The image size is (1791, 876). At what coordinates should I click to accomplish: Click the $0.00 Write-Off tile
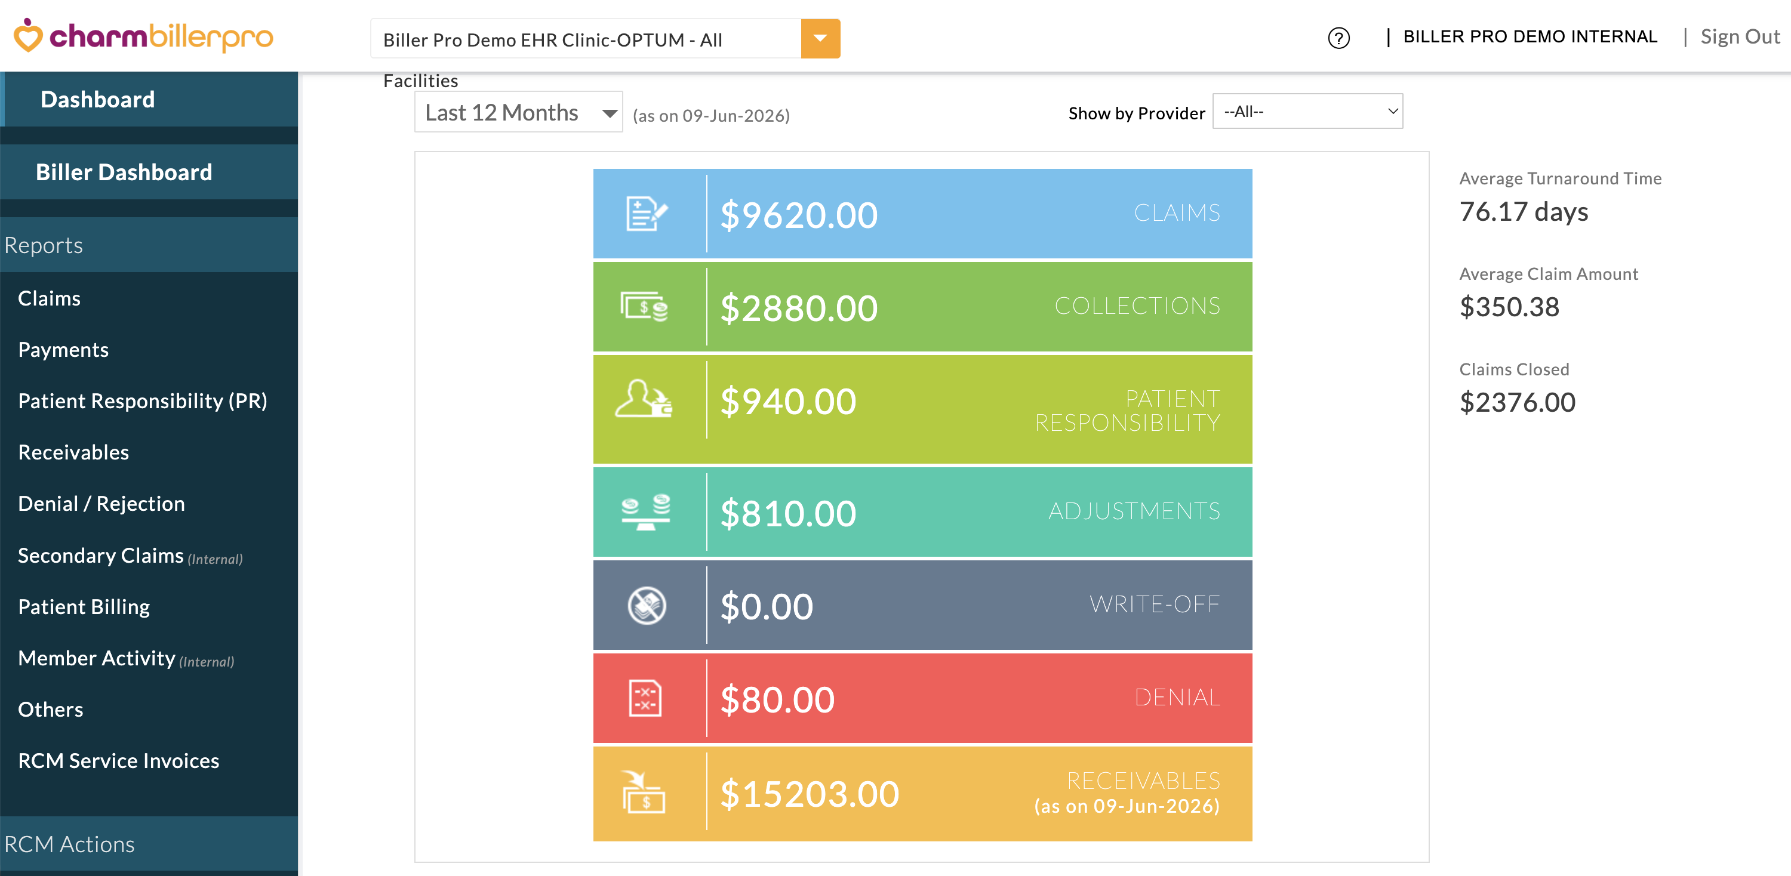point(922,605)
